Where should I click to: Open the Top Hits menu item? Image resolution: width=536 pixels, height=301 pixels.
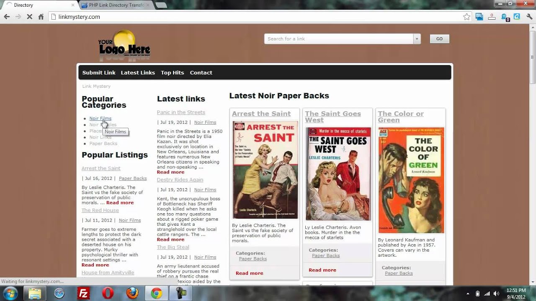click(x=172, y=72)
